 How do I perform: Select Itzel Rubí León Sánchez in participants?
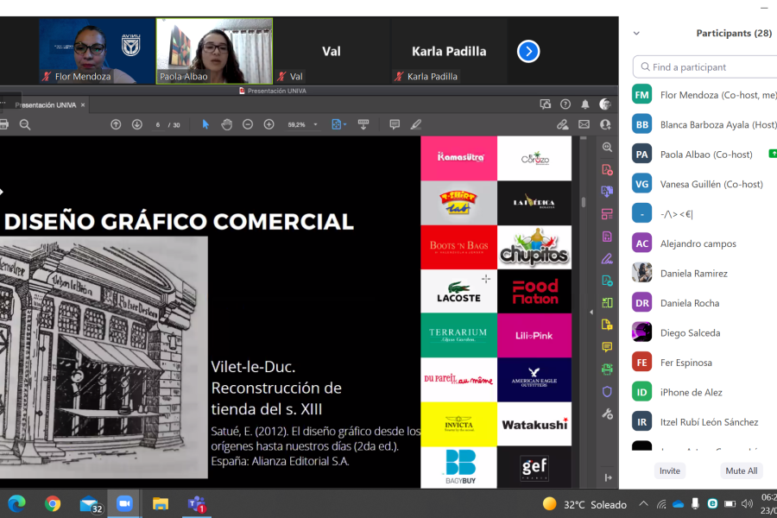(704, 422)
